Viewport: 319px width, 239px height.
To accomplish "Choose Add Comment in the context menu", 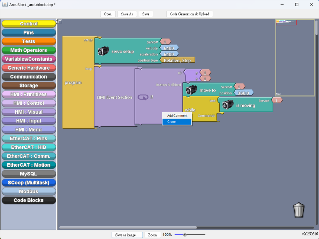I will pos(177,115).
